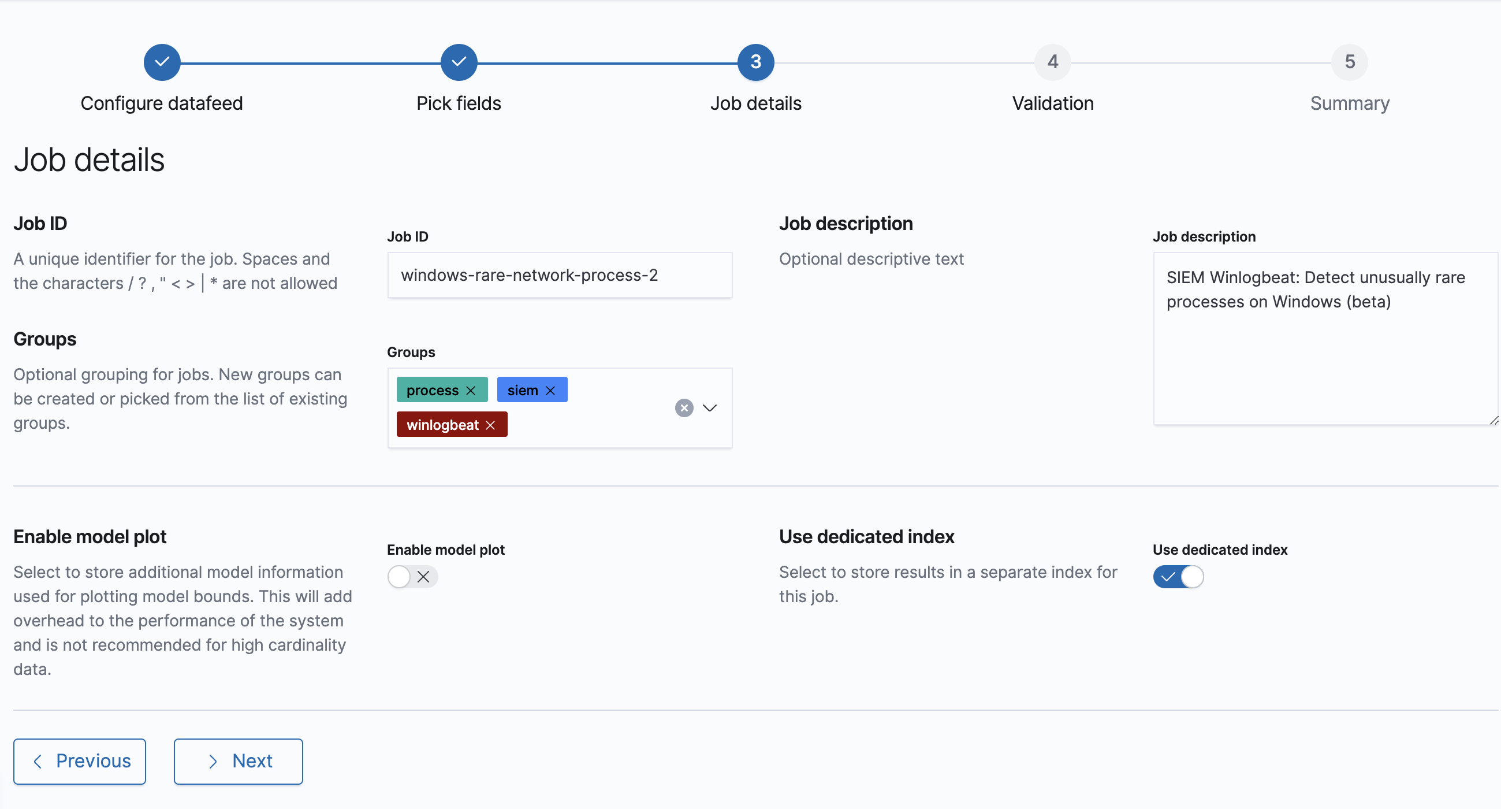Clear all selected groups
The width and height of the screenshot is (1501, 809).
(684, 408)
